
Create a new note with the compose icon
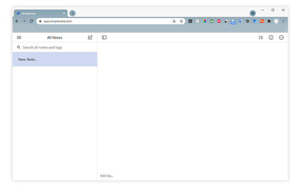tap(90, 37)
